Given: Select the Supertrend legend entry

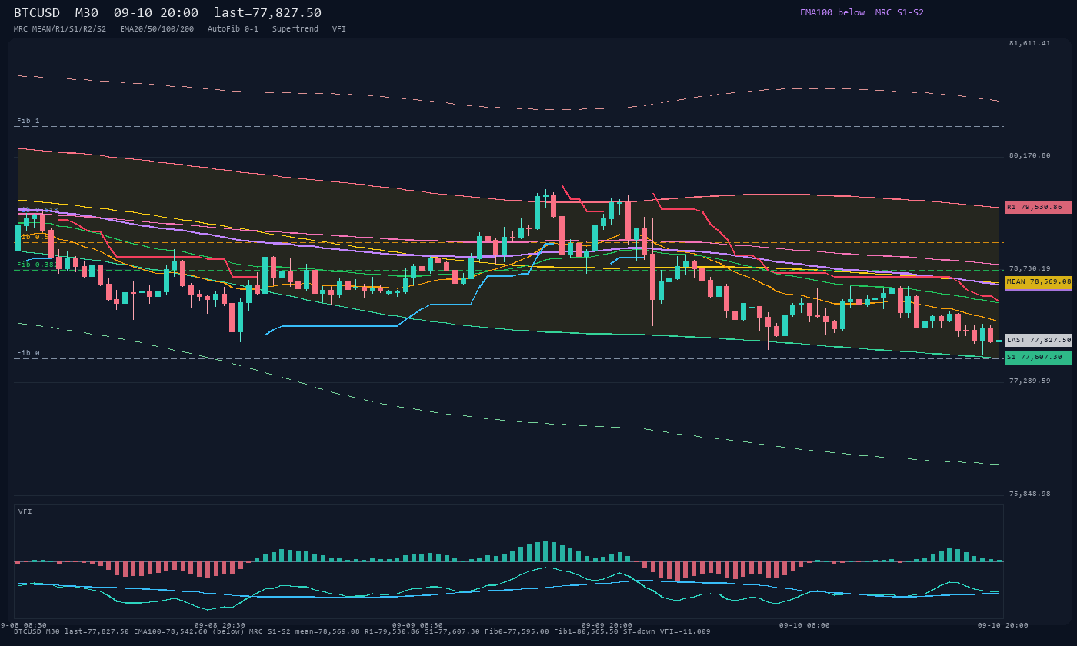Looking at the screenshot, I should pos(295,29).
